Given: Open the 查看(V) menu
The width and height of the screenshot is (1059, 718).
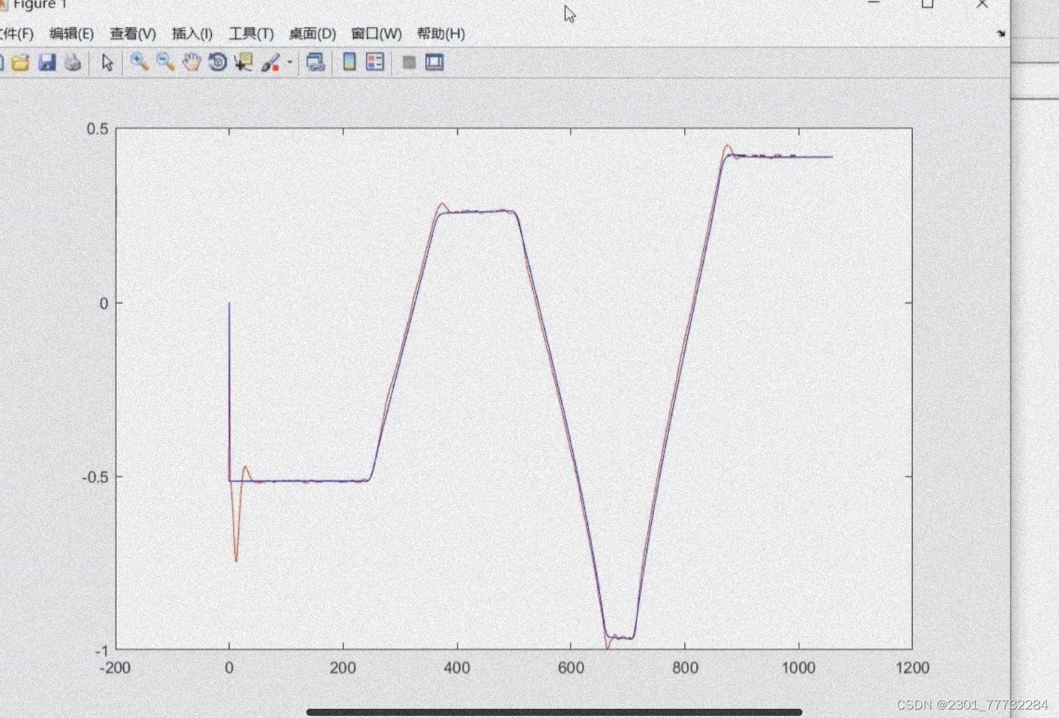Looking at the screenshot, I should (x=133, y=33).
